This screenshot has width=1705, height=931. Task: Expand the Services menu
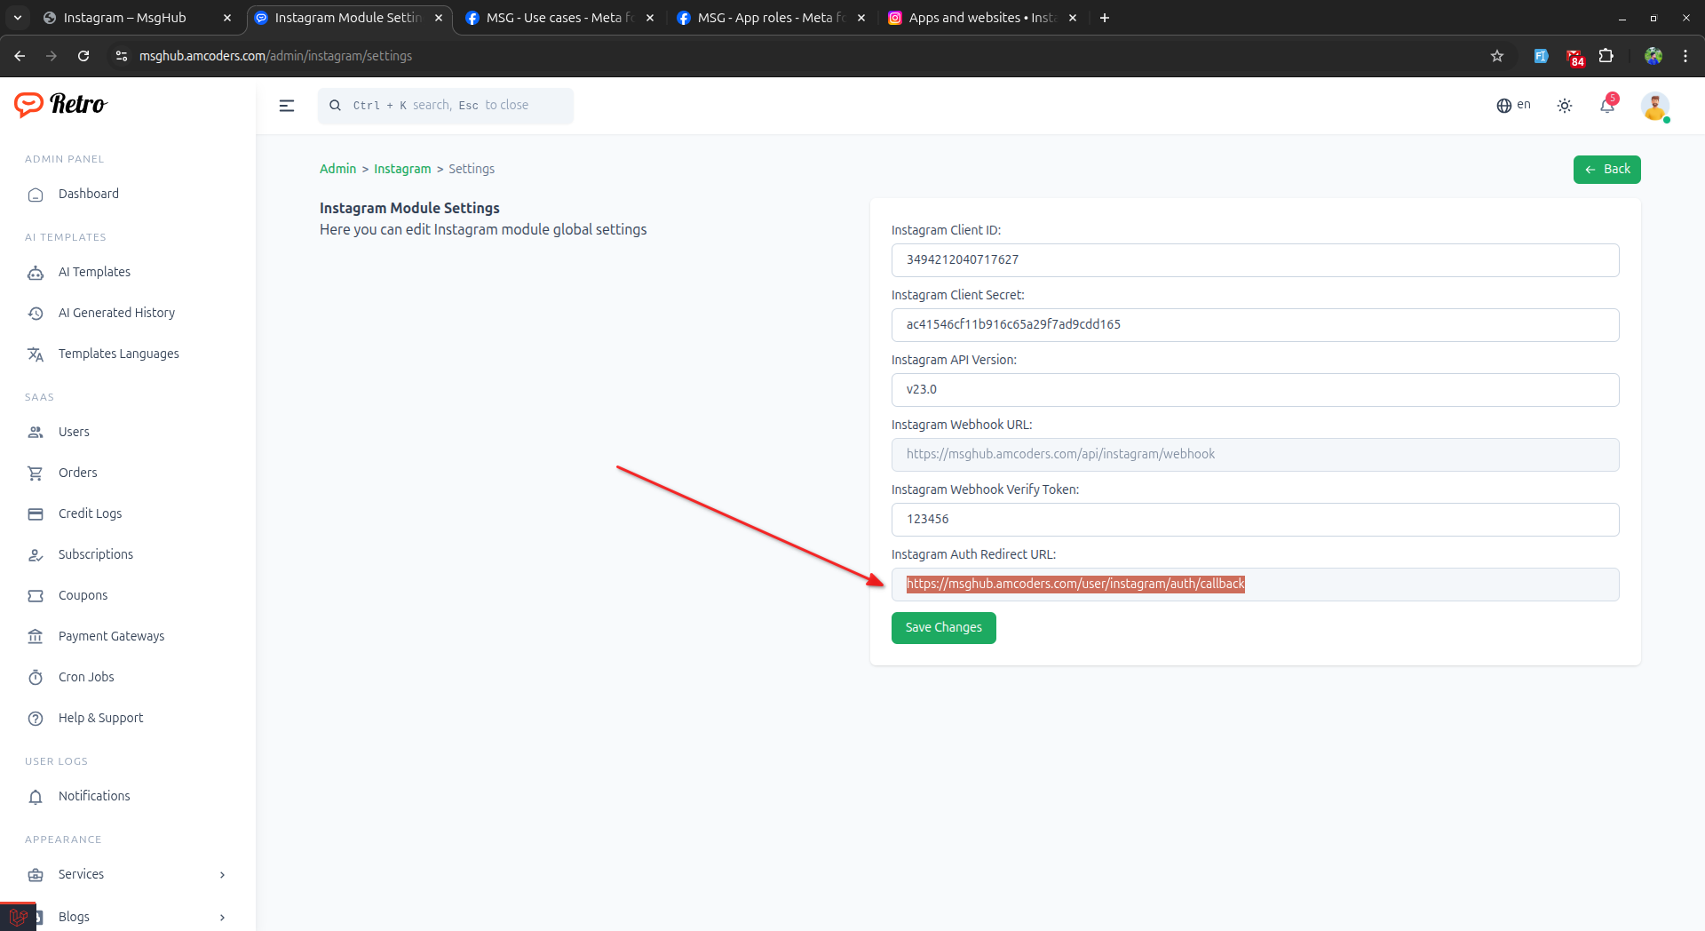tap(81, 874)
